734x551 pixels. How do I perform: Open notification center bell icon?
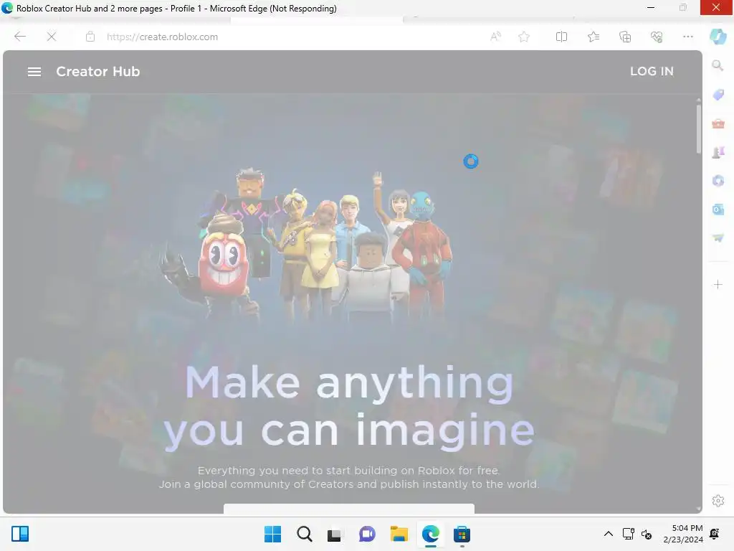tap(715, 534)
